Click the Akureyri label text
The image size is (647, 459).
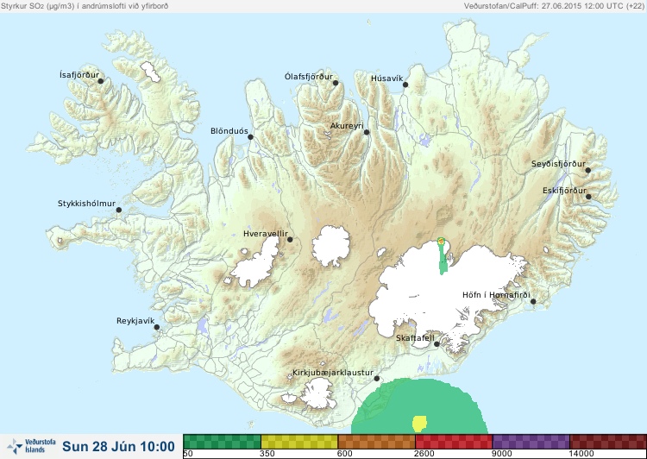(x=347, y=126)
